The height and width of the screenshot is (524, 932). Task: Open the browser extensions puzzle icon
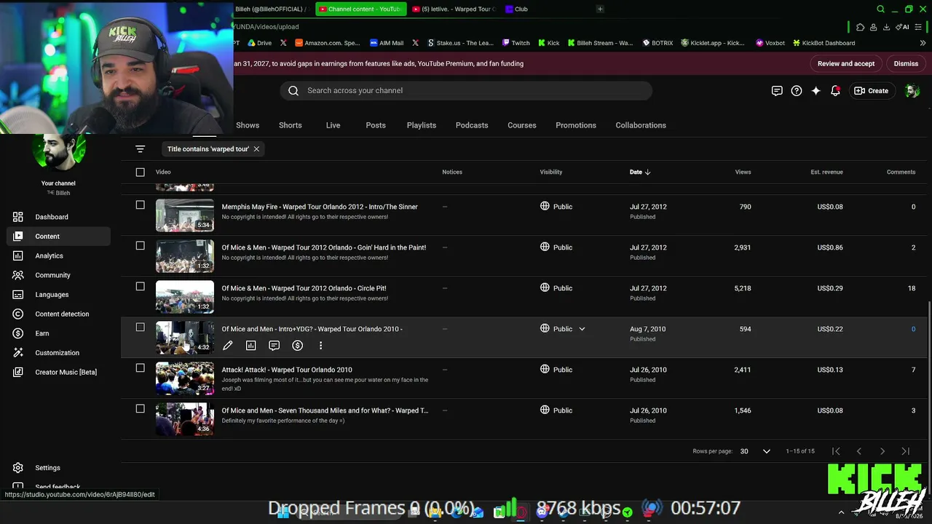(x=861, y=27)
